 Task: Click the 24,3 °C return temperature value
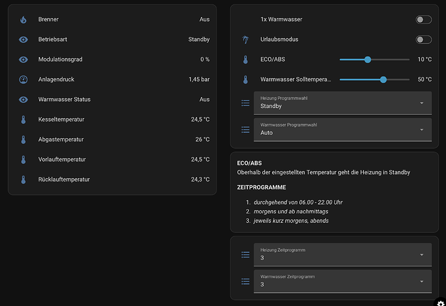pos(200,179)
